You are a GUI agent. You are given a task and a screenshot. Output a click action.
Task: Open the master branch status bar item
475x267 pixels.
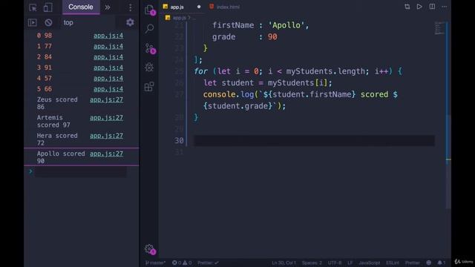(x=155, y=263)
